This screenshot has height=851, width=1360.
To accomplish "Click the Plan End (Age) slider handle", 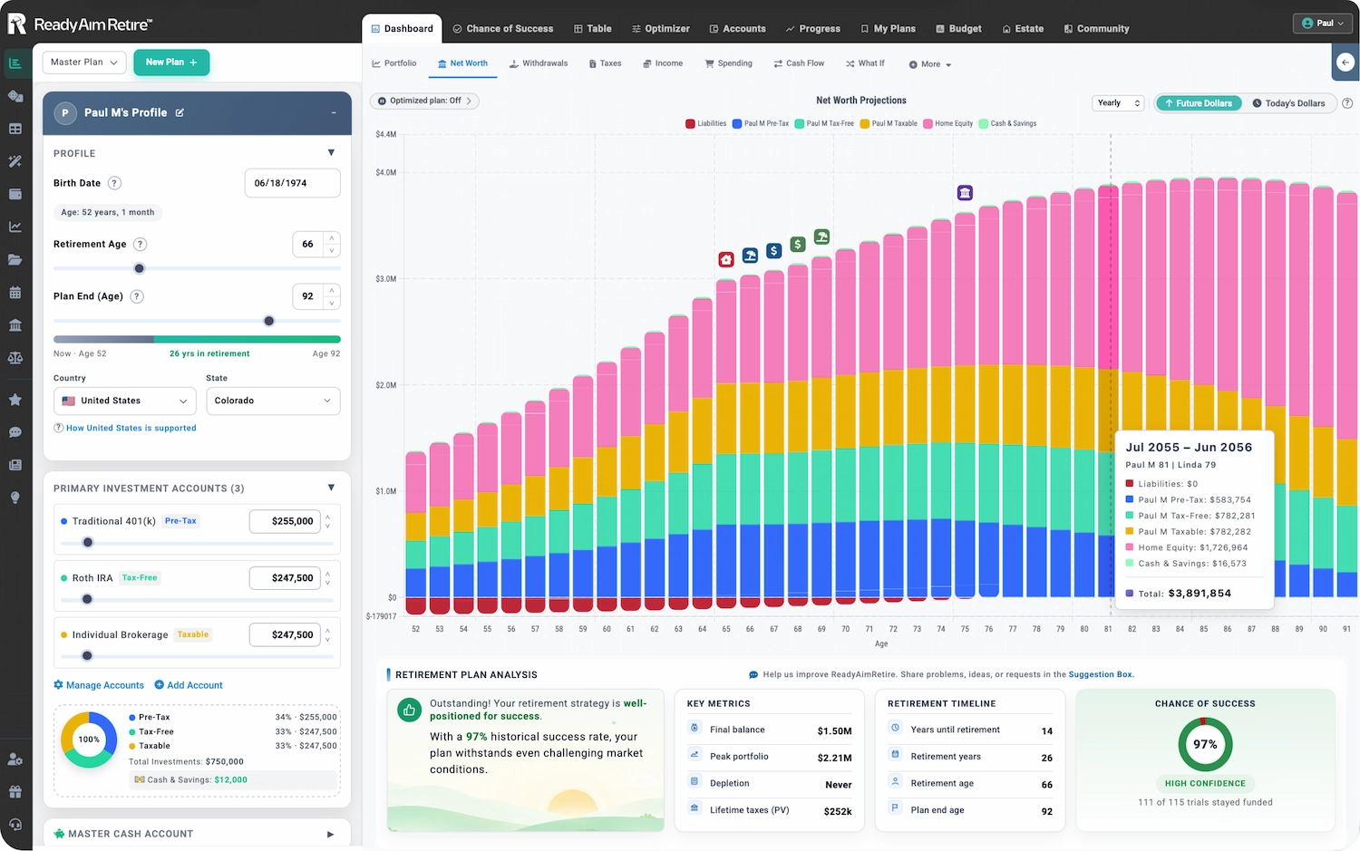I will tap(268, 321).
